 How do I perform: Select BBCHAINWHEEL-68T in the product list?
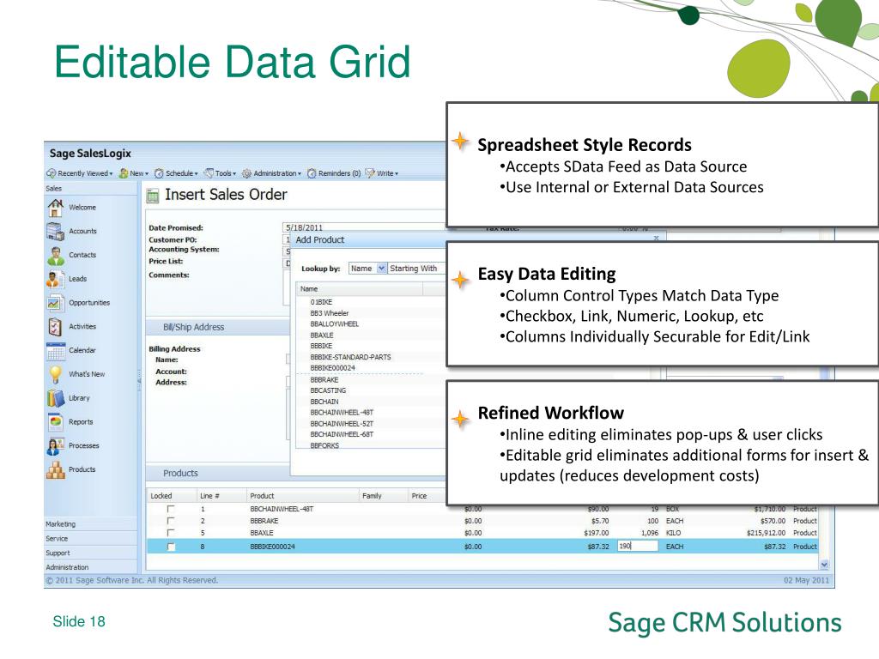tap(342, 434)
